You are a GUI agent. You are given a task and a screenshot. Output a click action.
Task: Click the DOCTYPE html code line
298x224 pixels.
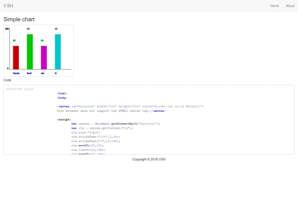19,89
